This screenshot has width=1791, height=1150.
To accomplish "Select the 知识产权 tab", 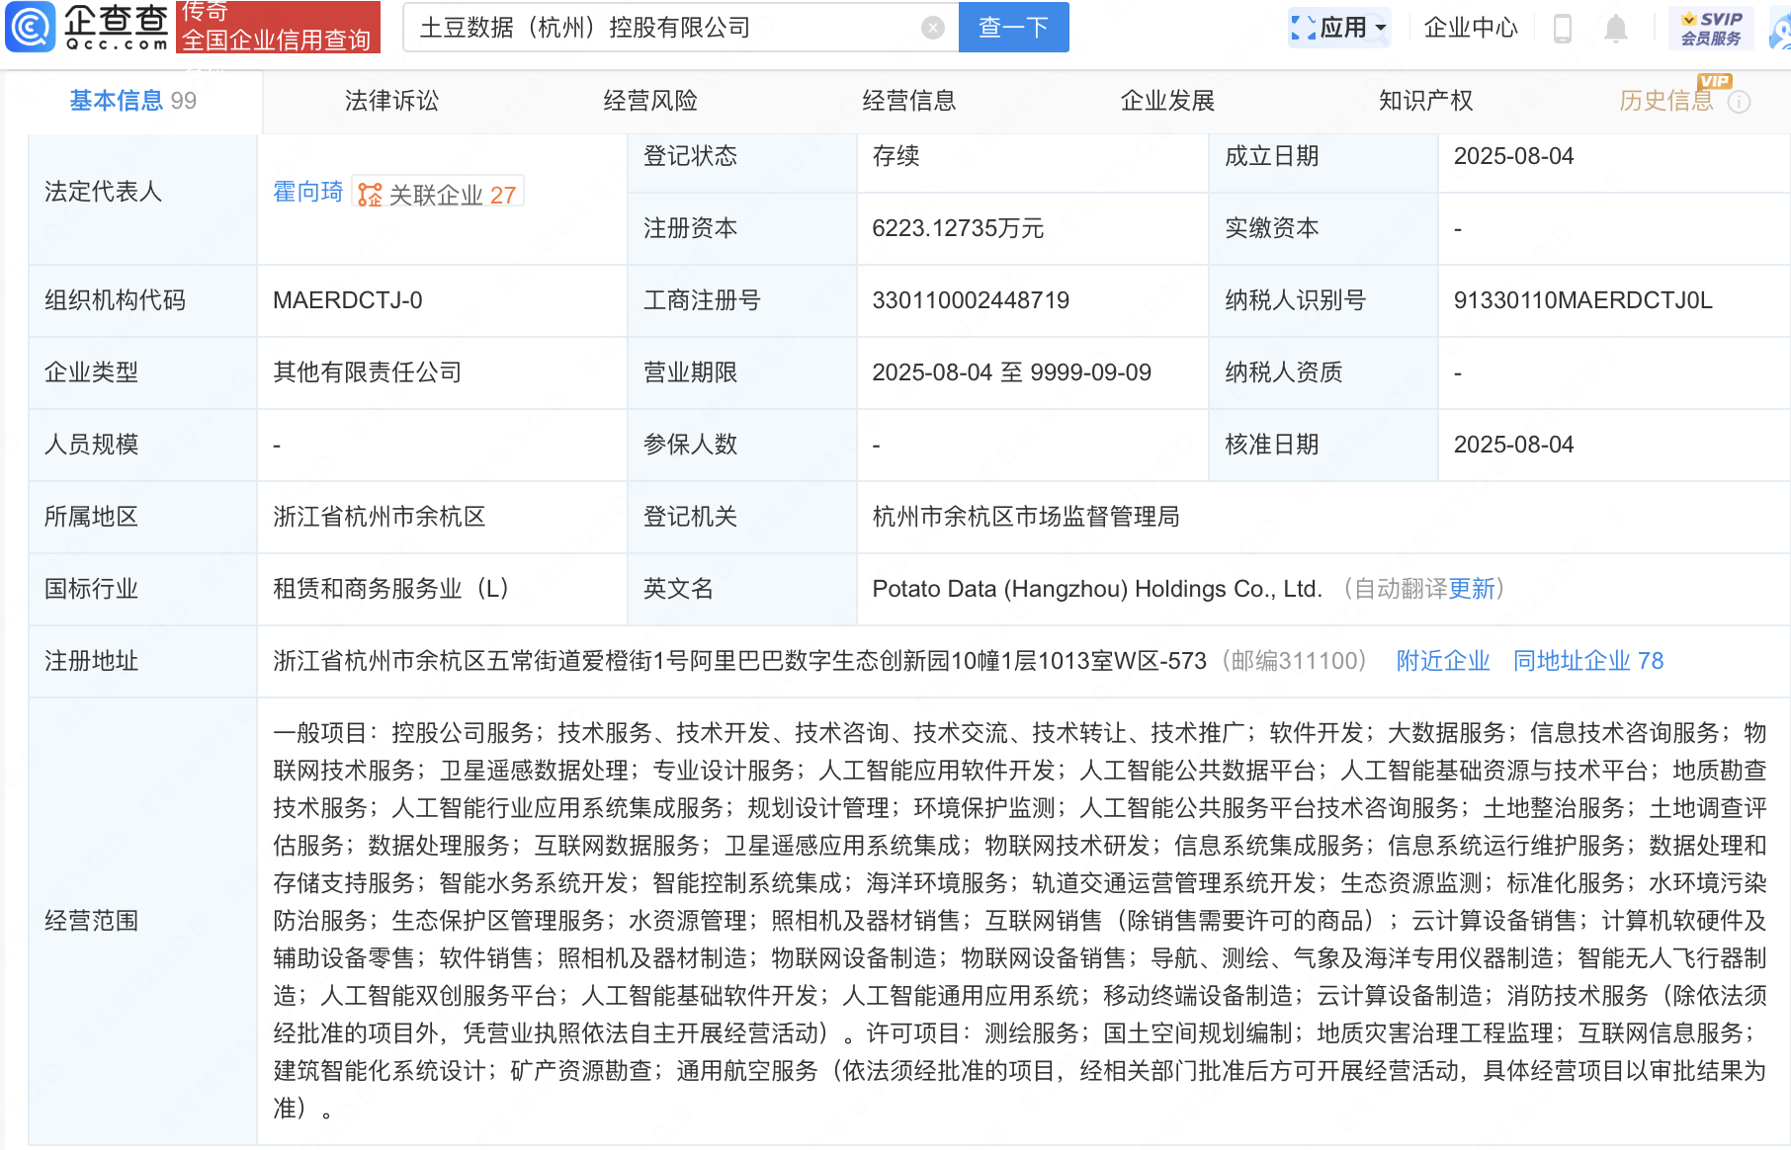I will 1425,101.
